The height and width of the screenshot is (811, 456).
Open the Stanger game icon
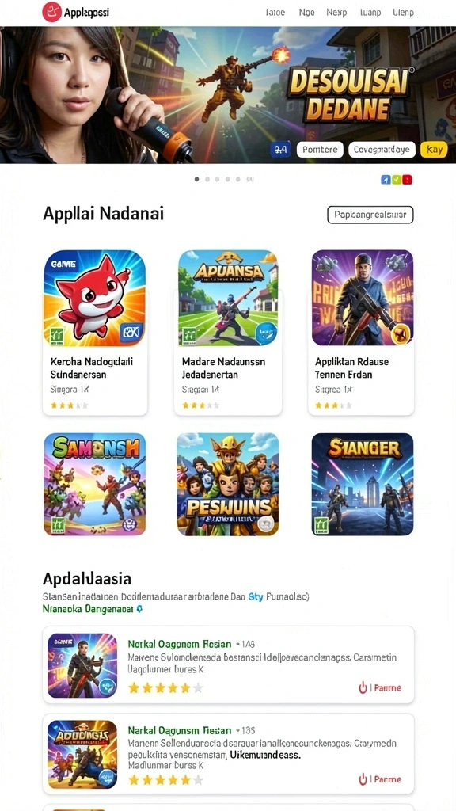363,484
